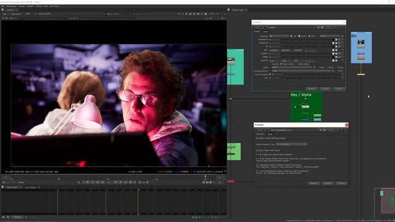The image size is (395, 222).
Task: Open the Grade mask channel dropdown
Action: click(x=292, y=67)
